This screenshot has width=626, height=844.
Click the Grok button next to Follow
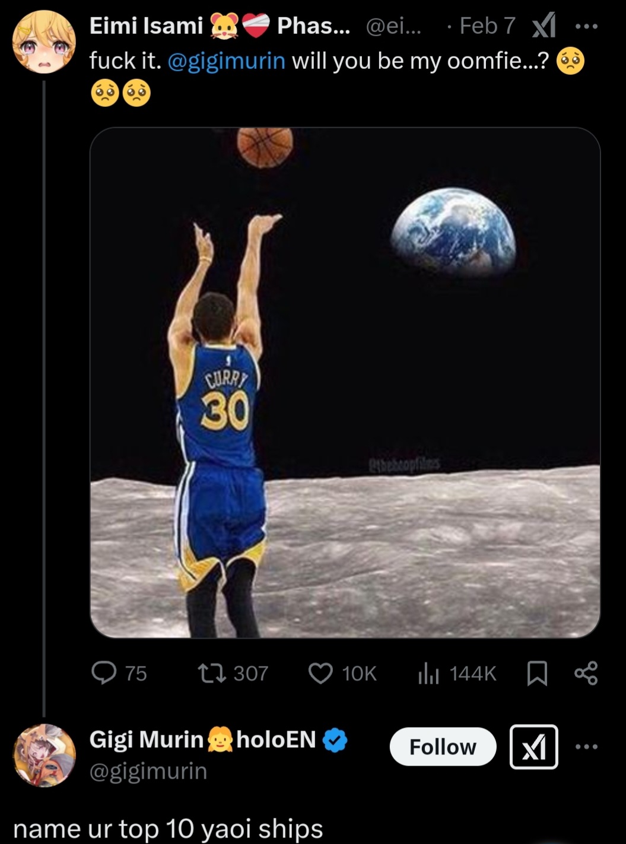tap(533, 747)
